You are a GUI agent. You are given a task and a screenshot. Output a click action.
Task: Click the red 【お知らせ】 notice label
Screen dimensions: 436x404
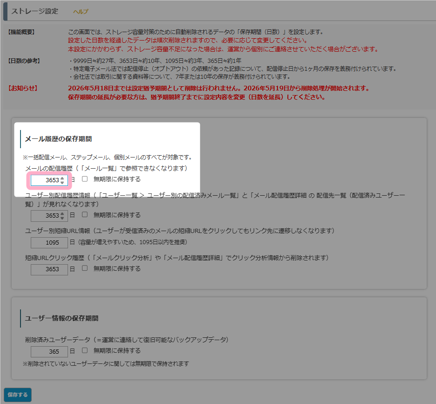pos(23,88)
